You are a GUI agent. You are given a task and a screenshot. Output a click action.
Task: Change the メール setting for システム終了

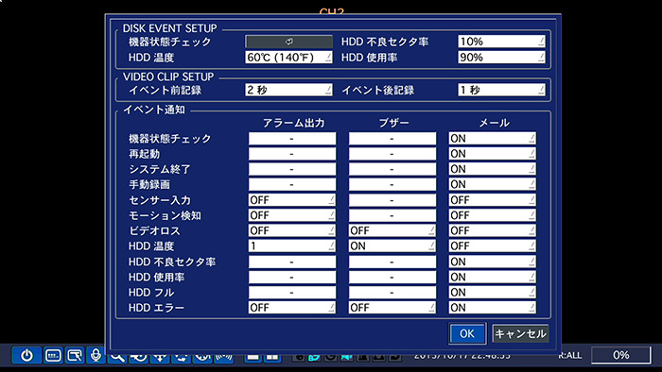coord(493,169)
